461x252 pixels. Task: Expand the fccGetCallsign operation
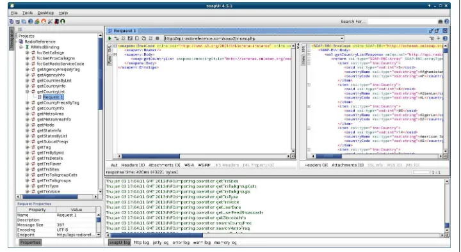[x=27, y=53]
